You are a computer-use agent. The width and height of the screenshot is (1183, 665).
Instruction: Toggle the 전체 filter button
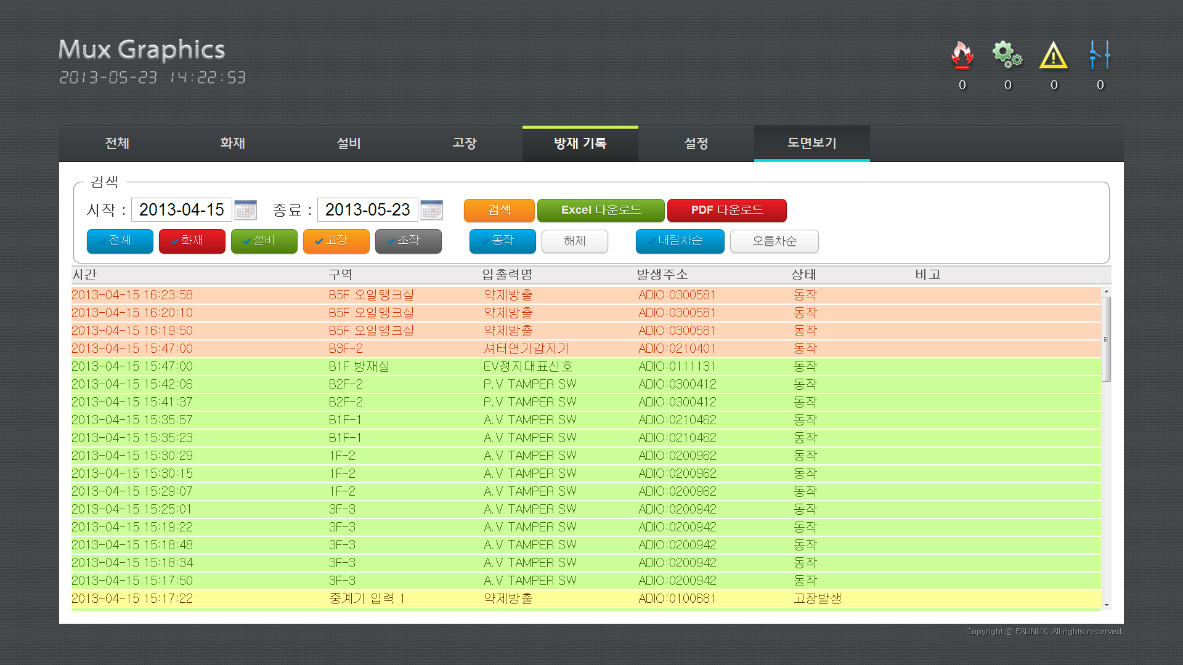coord(120,241)
